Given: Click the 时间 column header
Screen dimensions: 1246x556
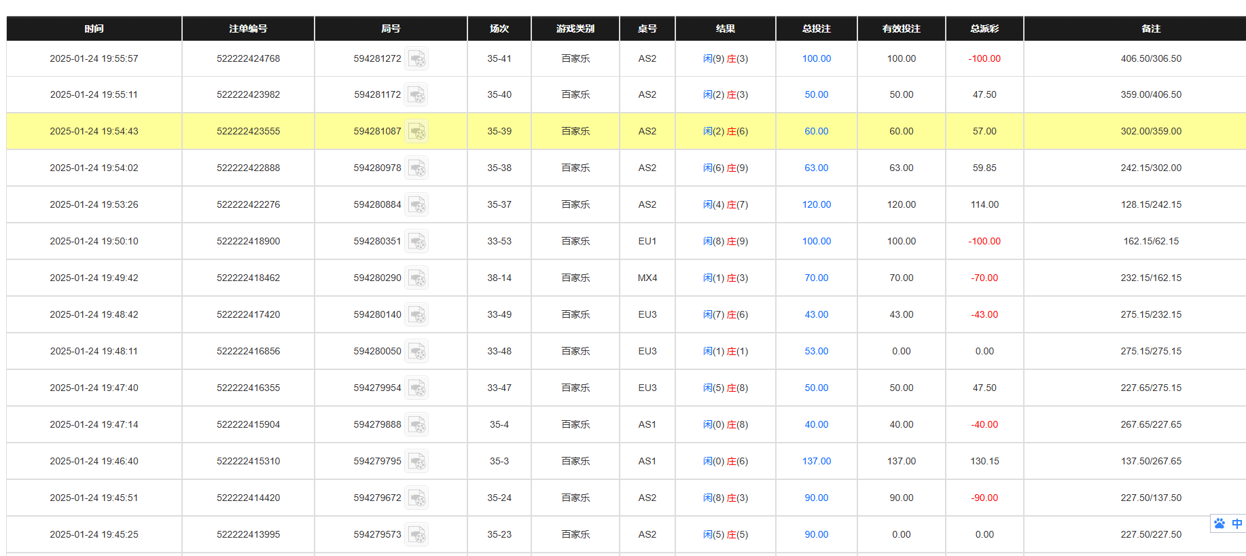Looking at the screenshot, I should 94,29.
